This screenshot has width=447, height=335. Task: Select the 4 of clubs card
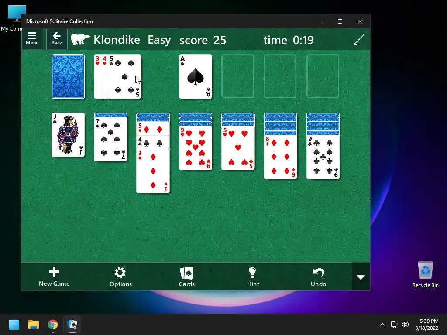153,143
